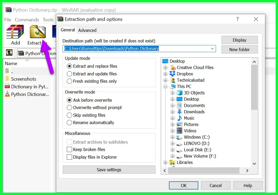Click the destination path input field
The image size is (278, 195).
pos(139,49)
